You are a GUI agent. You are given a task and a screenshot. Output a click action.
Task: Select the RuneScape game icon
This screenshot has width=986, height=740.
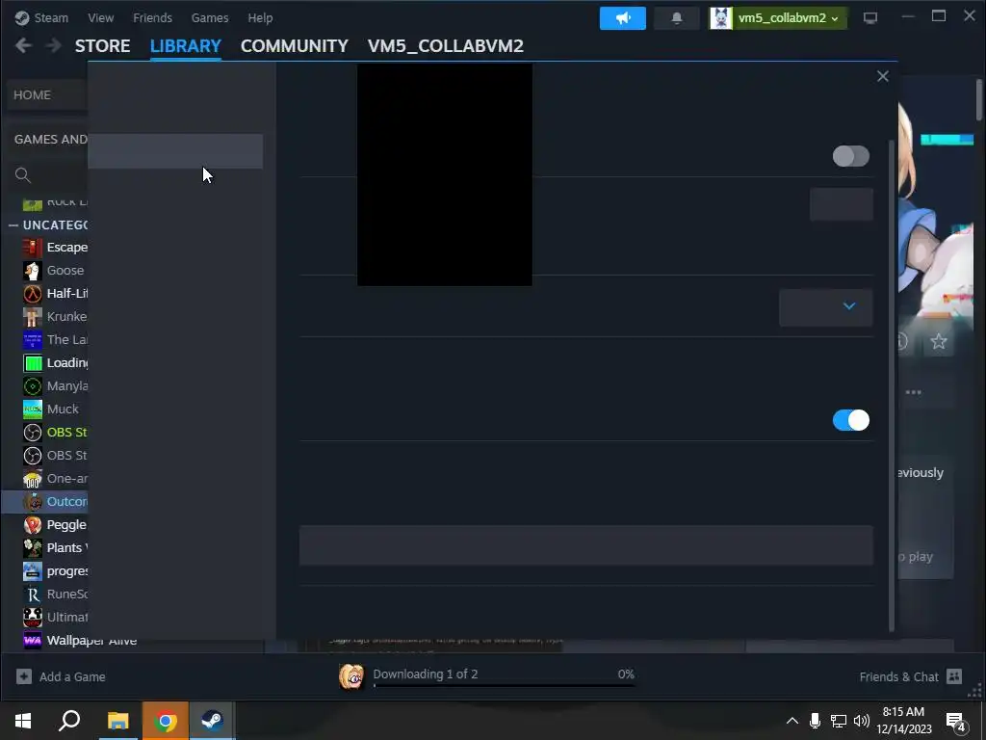[33, 594]
